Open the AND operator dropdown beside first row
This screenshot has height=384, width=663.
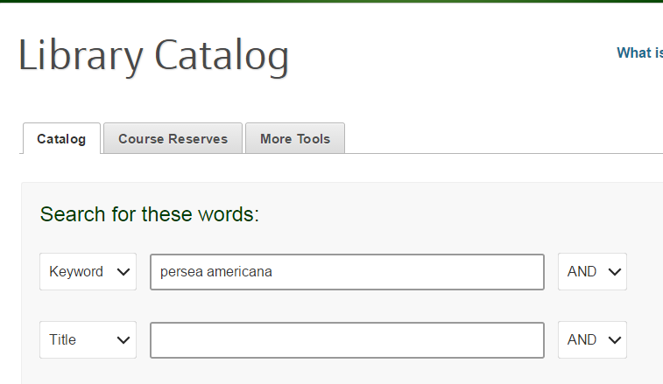point(592,272)
